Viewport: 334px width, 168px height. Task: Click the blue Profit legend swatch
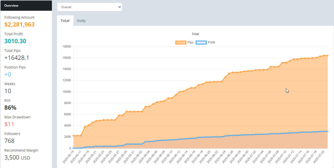click(201, 42)
